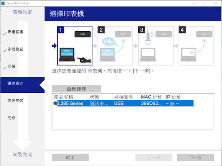Click the 下一步 next button
Viewport: 222px width, 166px height.
[196, 157]
